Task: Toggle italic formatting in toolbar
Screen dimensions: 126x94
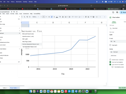Action: point(52,17)
